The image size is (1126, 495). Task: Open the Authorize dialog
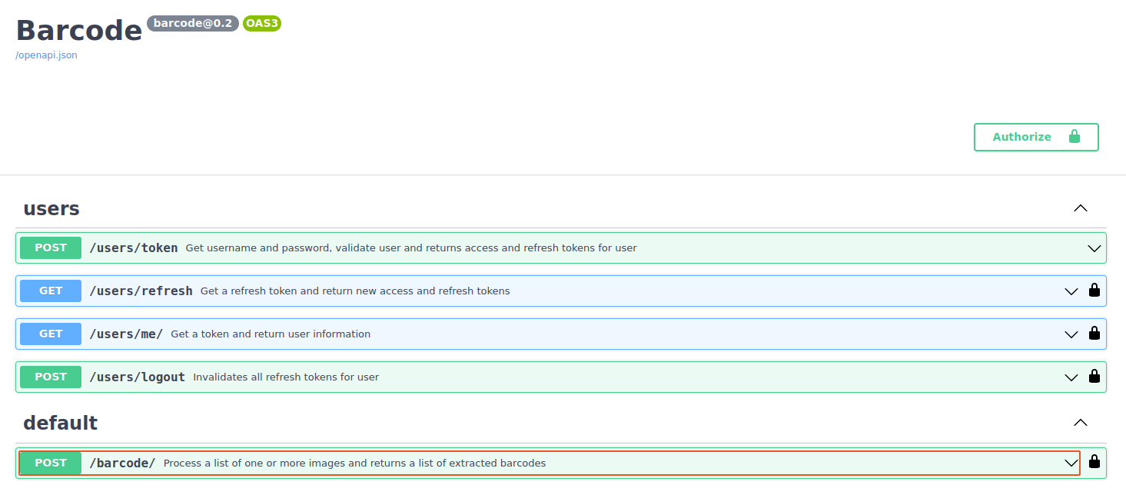(1036, 137)
